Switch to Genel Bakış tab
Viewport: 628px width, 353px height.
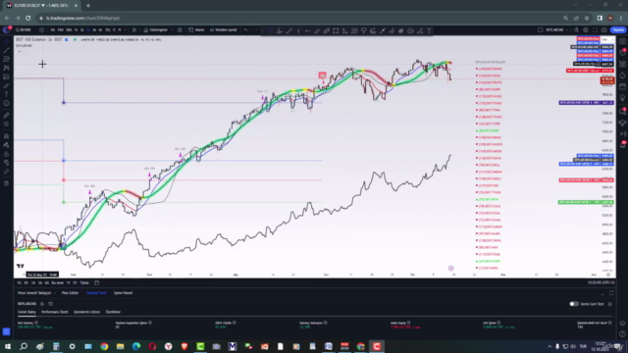pos(26,312)
